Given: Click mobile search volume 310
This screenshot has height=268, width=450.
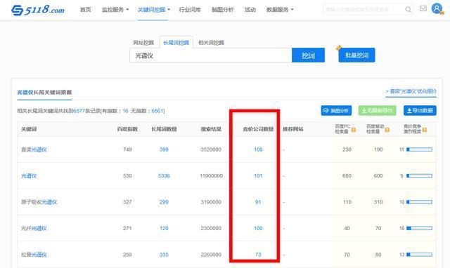Looking at the screenshot, I should [x=378, y=202].
